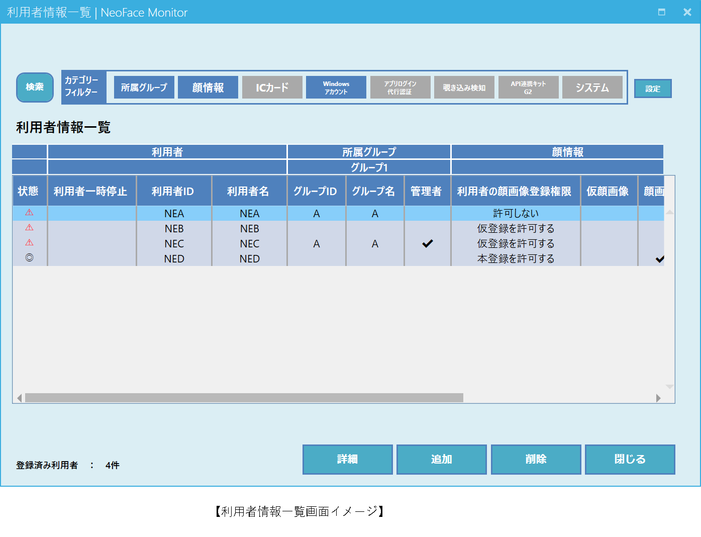Click the 覗き込み検知 category filter
The image size is (701, 537).
pyautogui.click(x=464, y=87)
